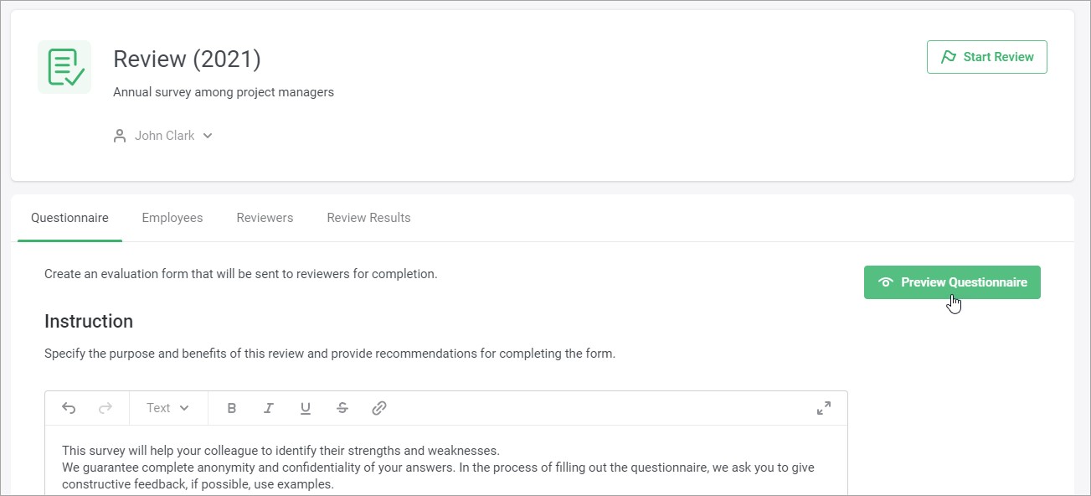Switch to the Employees tab
The height and width of the screenshot is (496, 1091).
coord(172,218)
